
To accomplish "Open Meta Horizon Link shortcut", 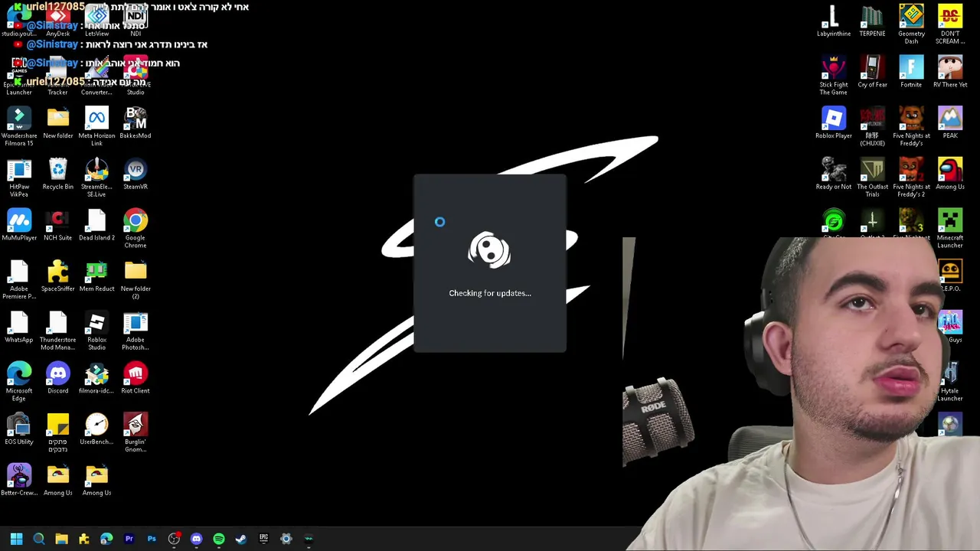I will click(x=96, y=126).
